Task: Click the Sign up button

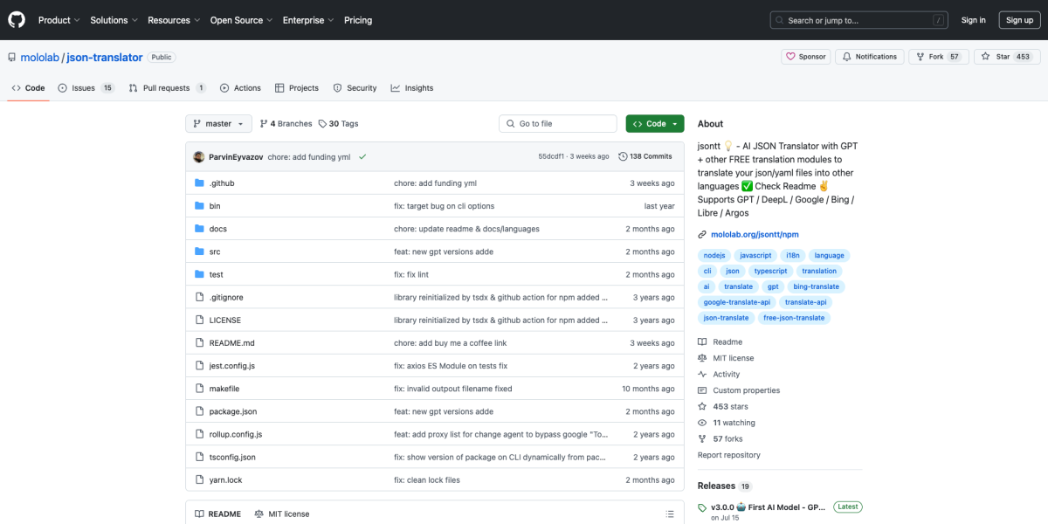Action: (x=1019, y=20)
